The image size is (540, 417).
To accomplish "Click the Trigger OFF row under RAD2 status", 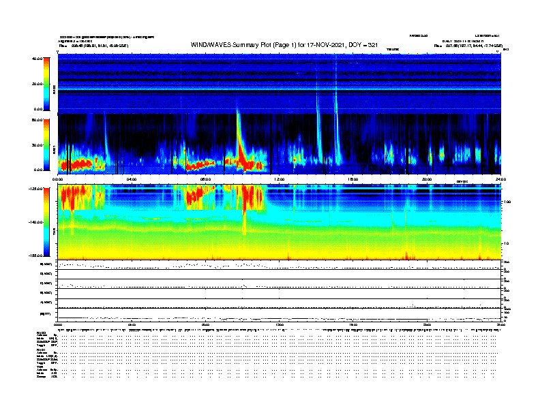I will point(47,345).
